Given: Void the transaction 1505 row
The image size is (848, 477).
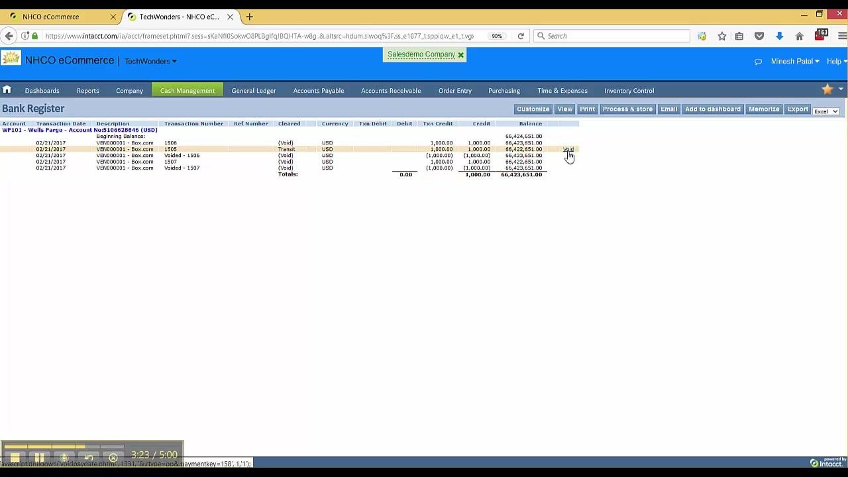Looking at the screenshot, I should click(x=568, y=149).
